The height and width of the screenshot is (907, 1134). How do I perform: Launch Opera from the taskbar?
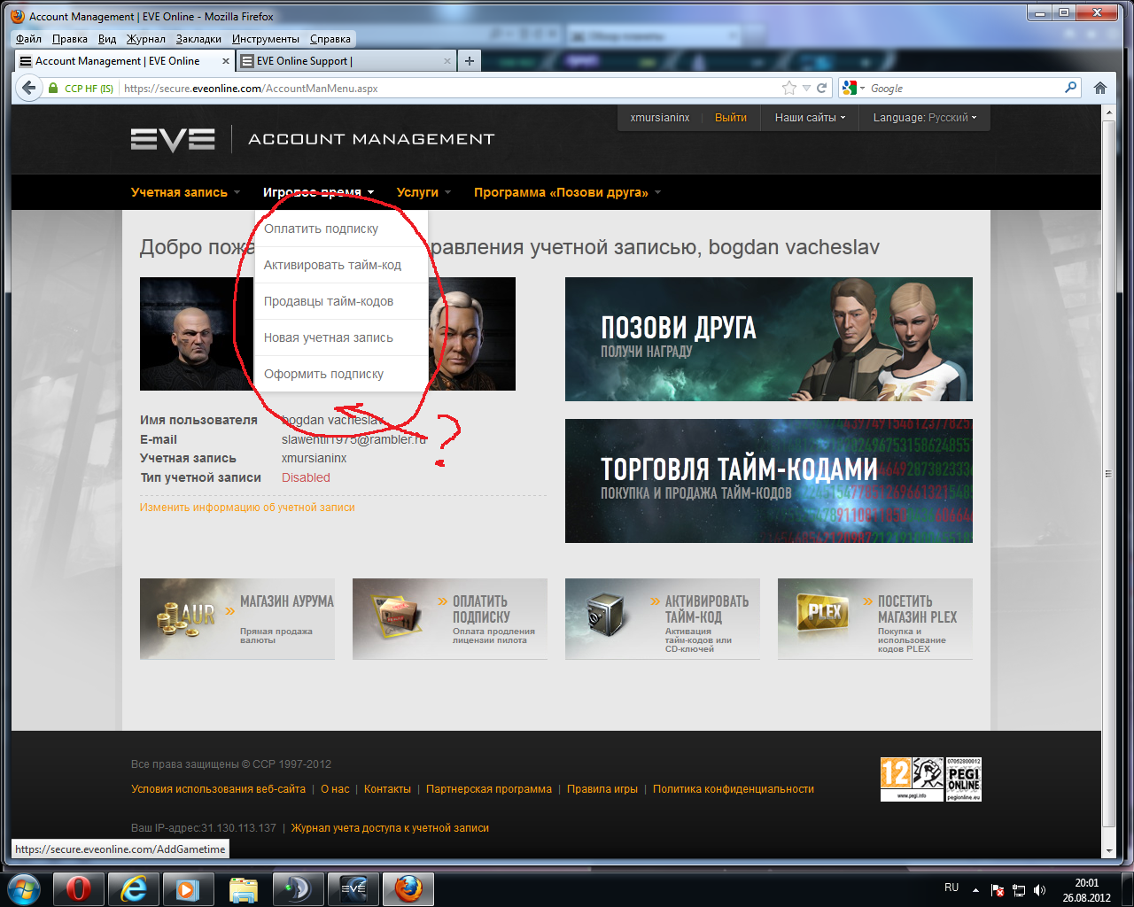pyautogui.click(x=79, y=888)
